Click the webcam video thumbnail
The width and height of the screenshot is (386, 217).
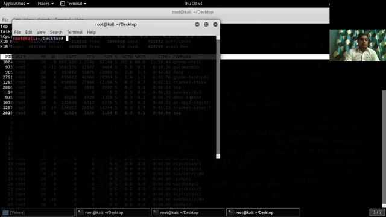pyautogui.click(x=358, y=45)
